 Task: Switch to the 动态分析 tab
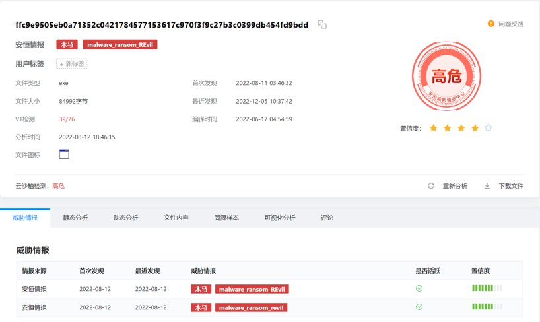point(125,218)
